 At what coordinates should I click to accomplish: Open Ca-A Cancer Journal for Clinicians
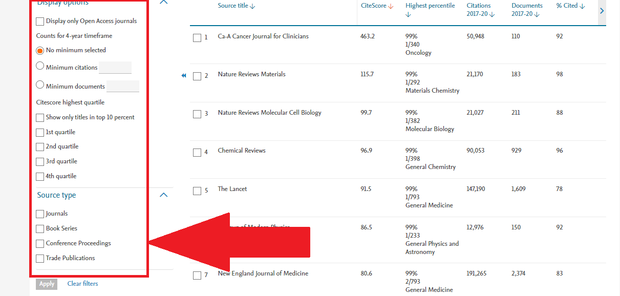263,36
